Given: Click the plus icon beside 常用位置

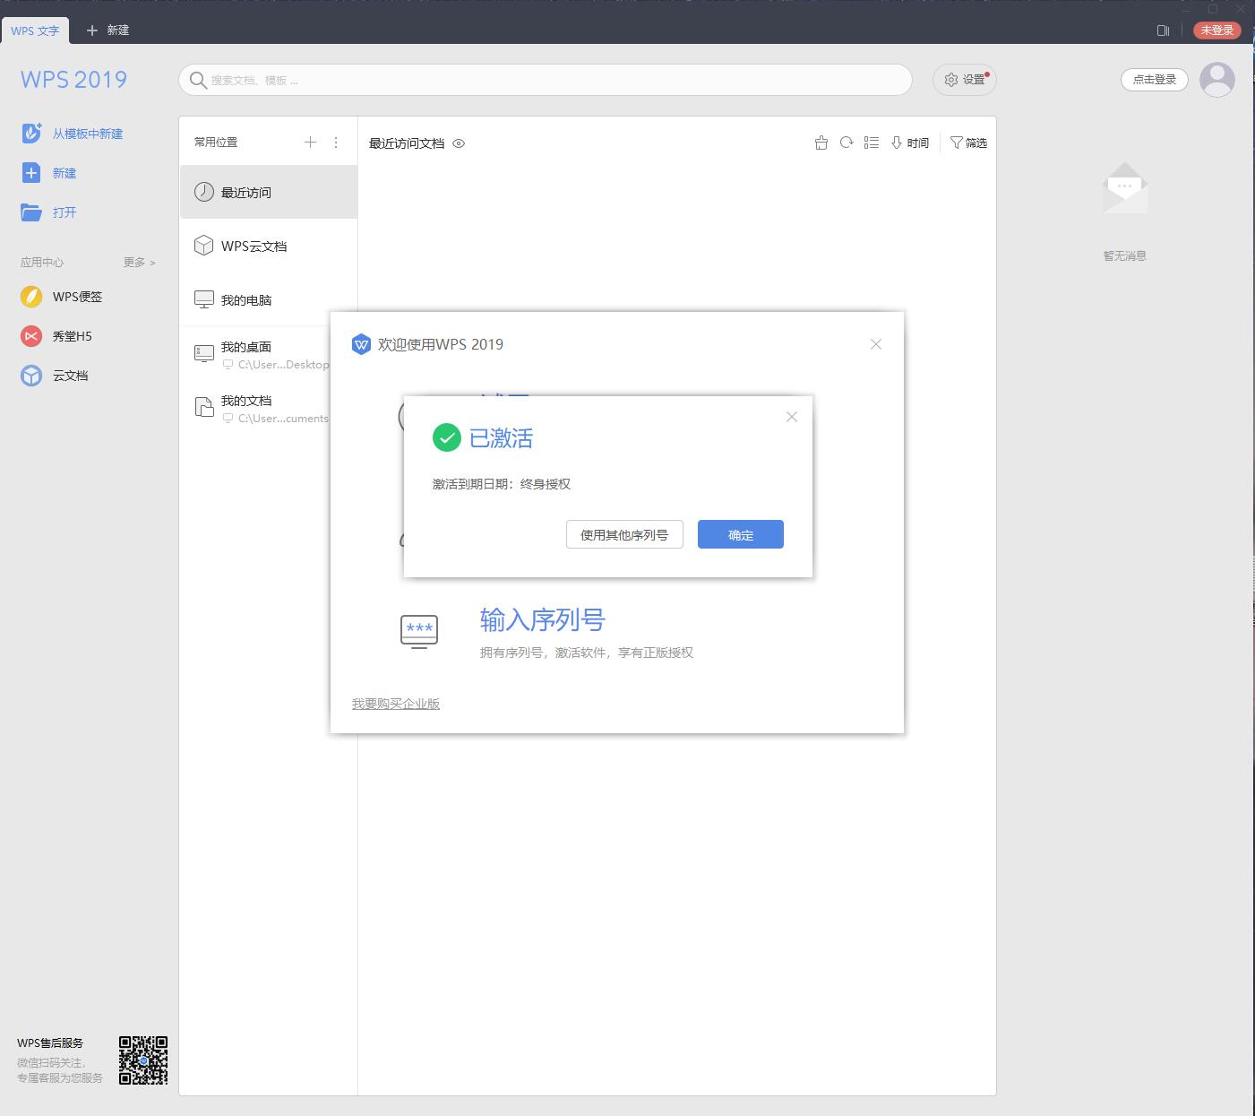Looking at the screenshot, I should point(310,142).
